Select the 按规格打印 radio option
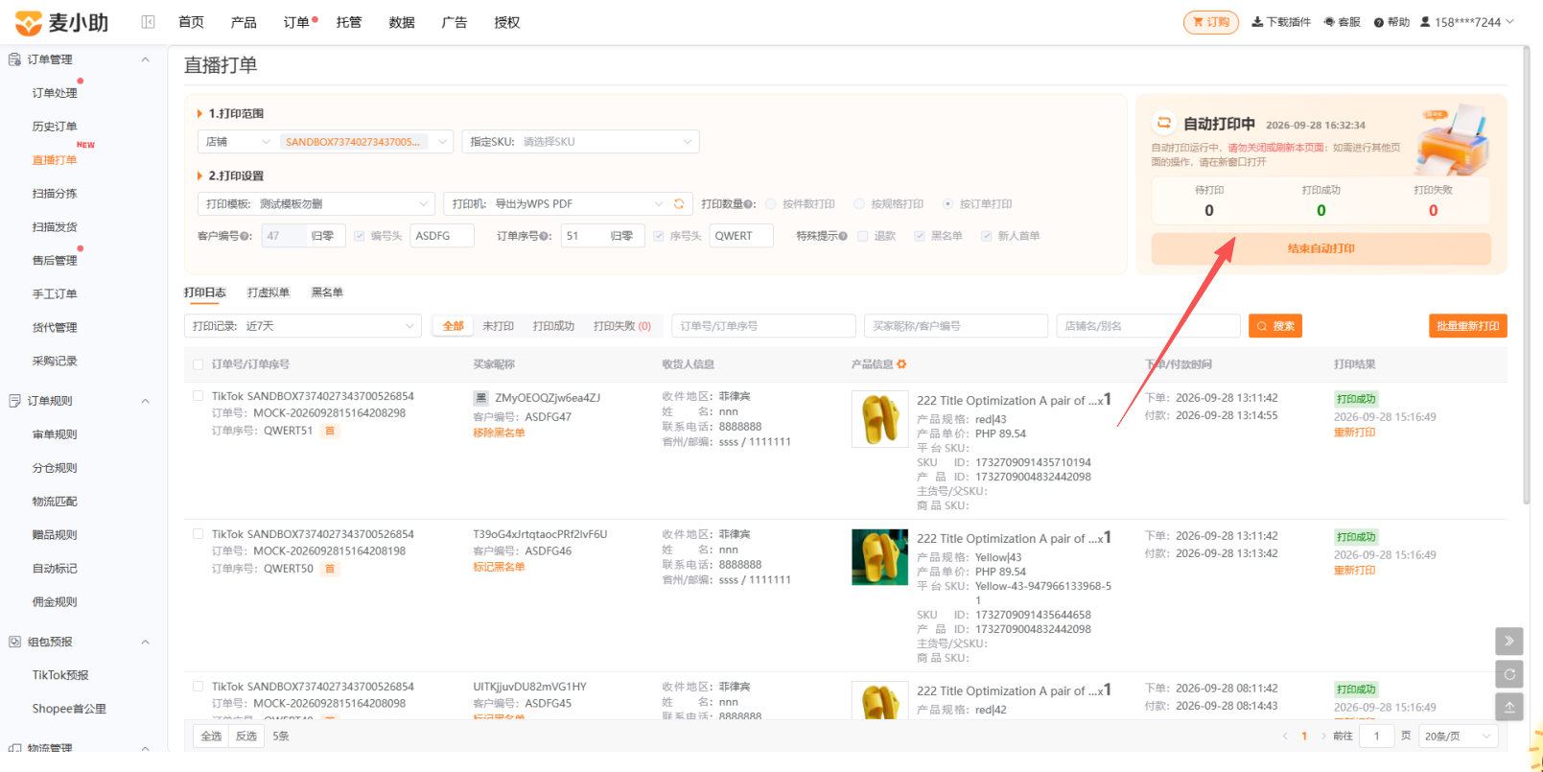 point(859,204)
